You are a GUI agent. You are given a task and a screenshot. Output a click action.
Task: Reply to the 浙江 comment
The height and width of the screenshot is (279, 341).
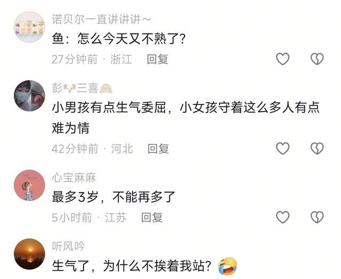pos(158,59)
